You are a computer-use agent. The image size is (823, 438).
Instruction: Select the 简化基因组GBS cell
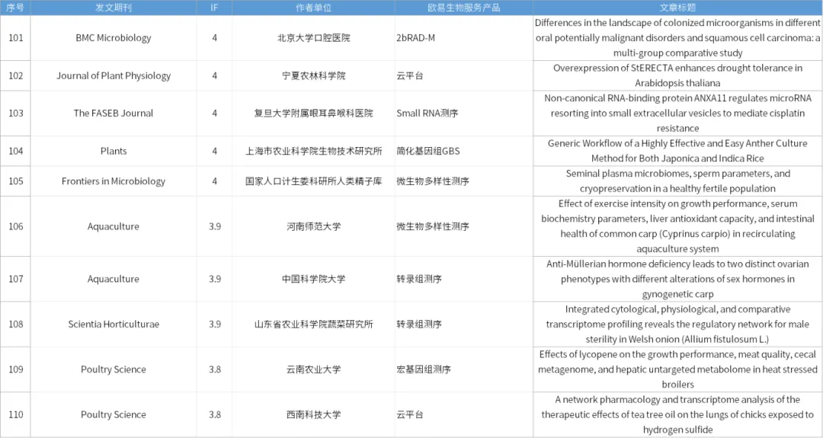tap(463, 151)
